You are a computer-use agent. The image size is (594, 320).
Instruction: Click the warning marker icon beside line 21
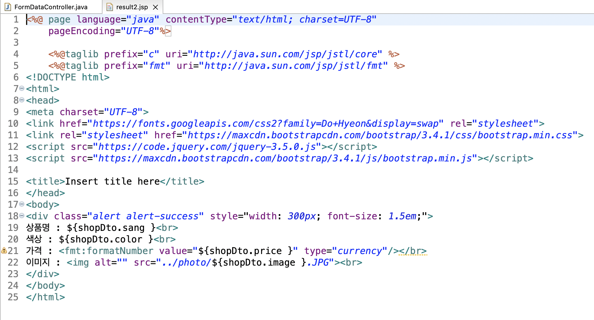[4, 251]
